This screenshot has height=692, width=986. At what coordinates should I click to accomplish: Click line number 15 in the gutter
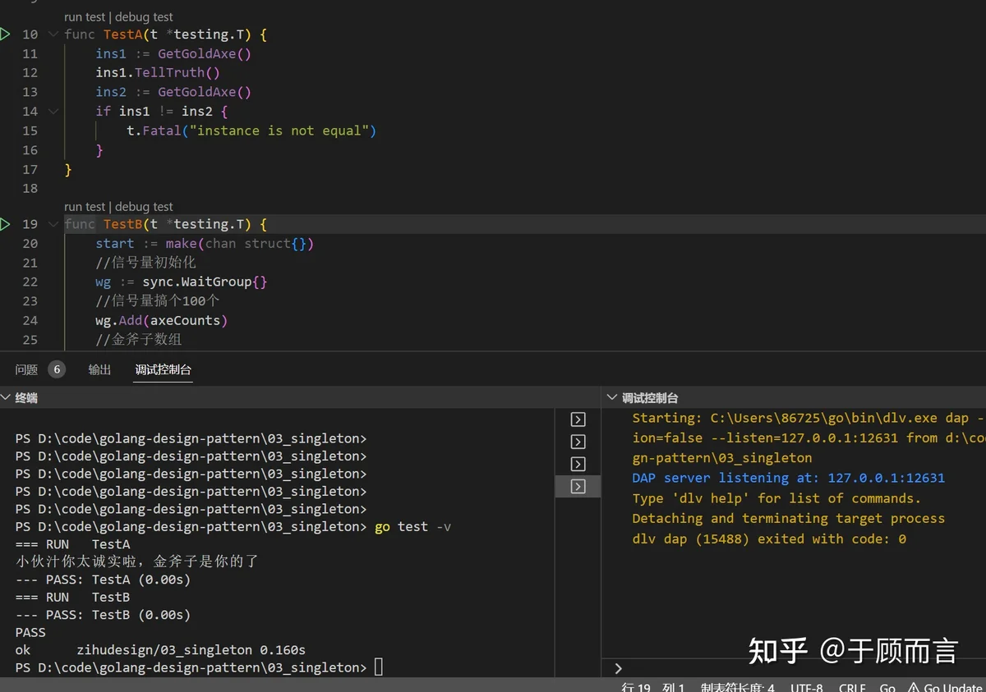[30, 131]
